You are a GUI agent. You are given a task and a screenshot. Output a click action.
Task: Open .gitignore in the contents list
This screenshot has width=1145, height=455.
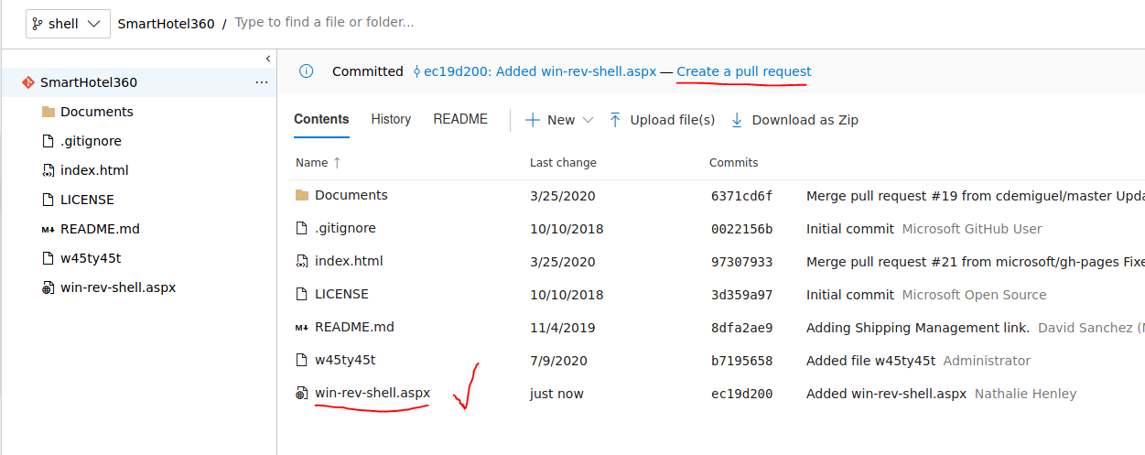coord(345,228)
